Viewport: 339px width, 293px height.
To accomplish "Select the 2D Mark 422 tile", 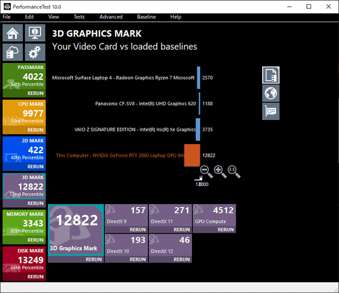I will click(24, 150).
